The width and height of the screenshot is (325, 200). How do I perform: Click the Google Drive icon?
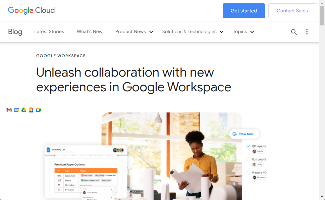[24, 110]
